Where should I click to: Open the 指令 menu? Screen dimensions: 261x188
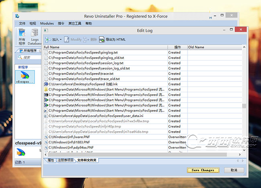click(x=61, y=23)
